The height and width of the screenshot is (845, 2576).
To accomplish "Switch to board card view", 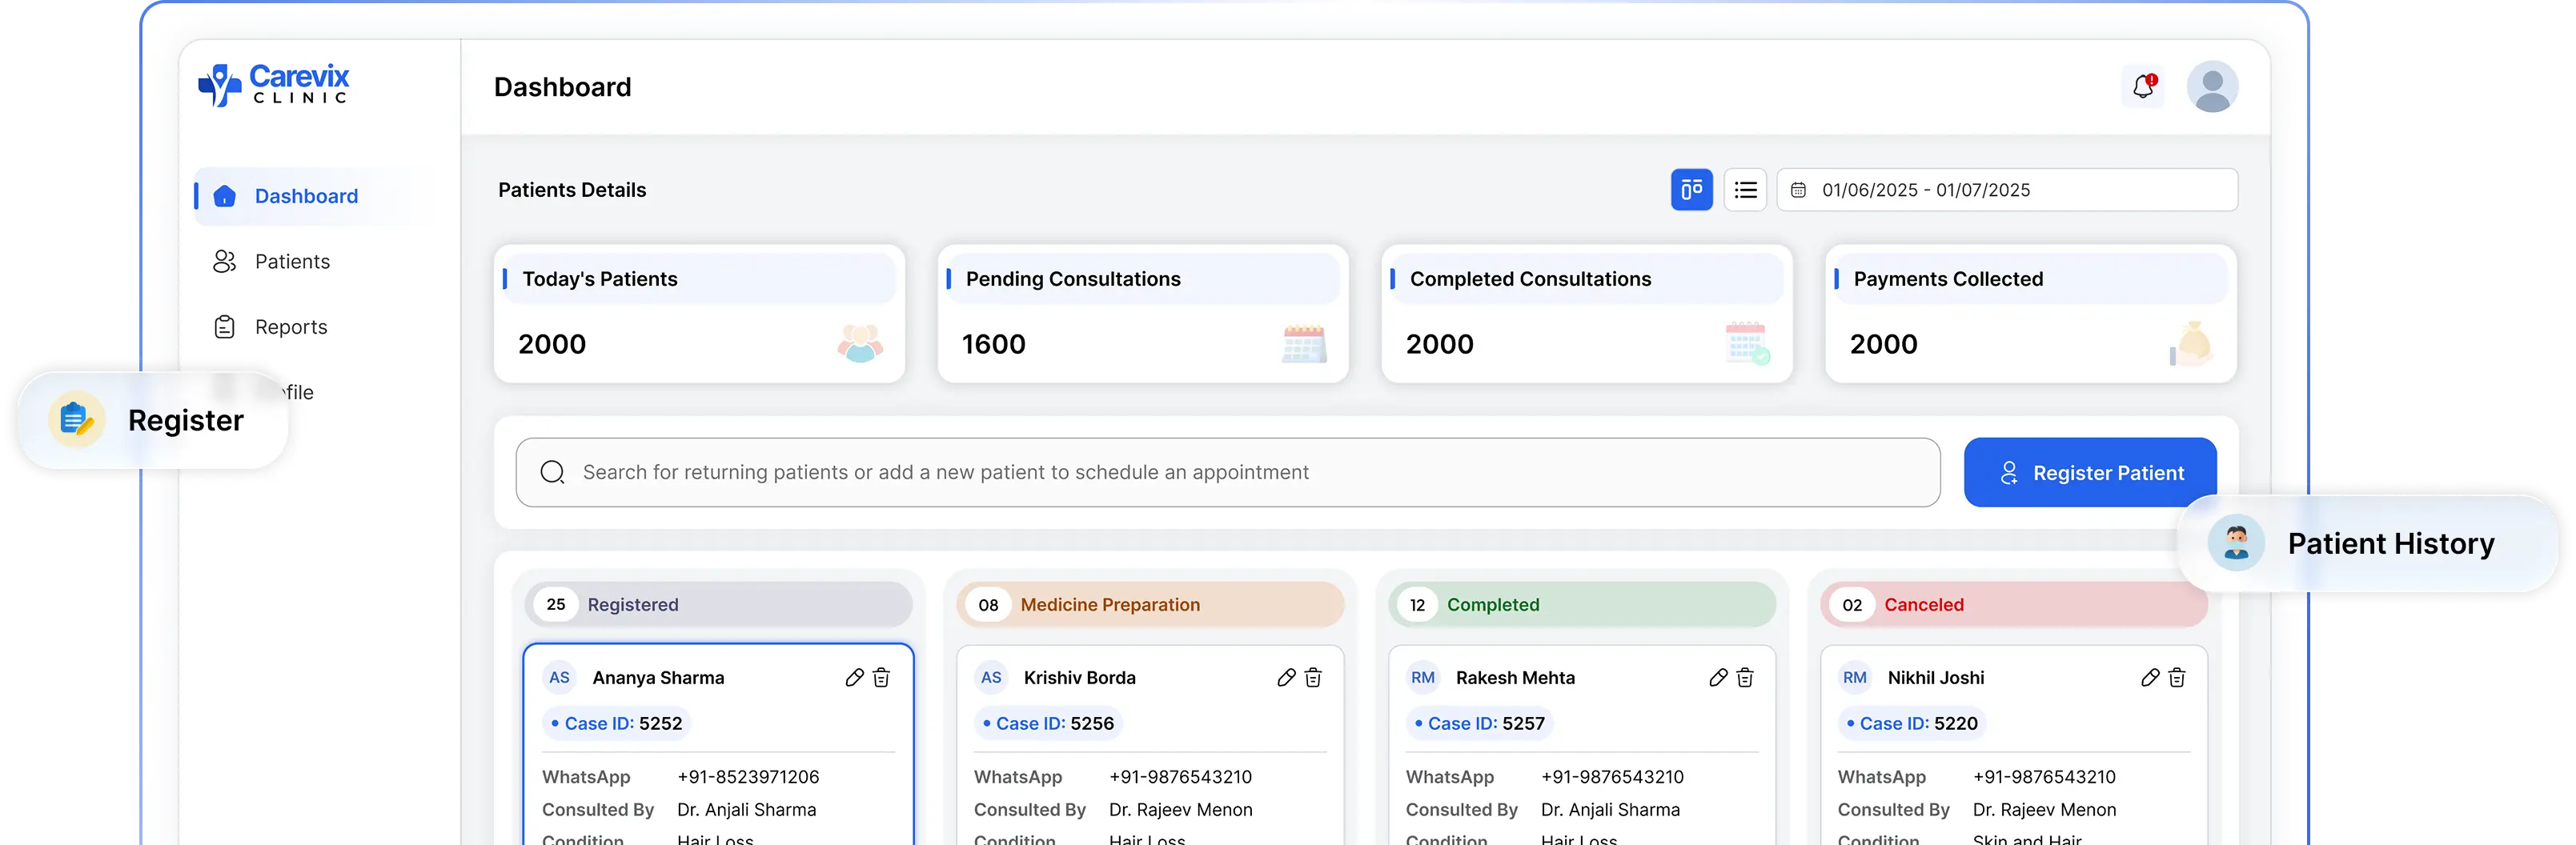I will 1691,190.
